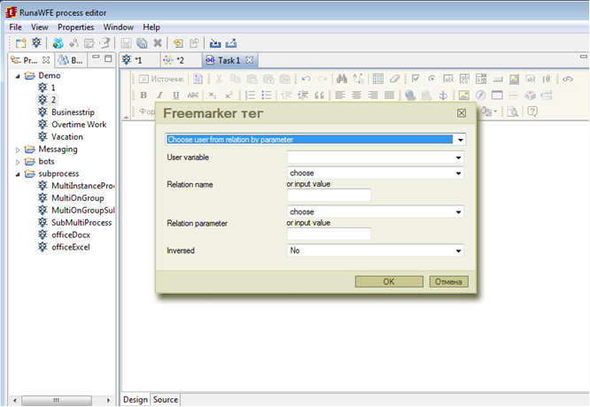The width and height of the screenshot is (590, 407).
Task: Open the Inversed dropdown showing No
Action: [376, 251]
